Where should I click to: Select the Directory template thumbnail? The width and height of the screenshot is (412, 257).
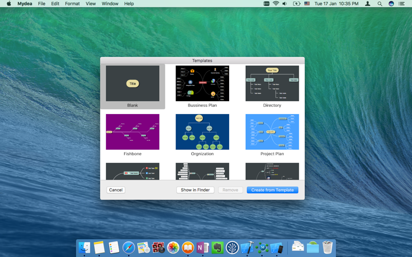click(272, 83)
